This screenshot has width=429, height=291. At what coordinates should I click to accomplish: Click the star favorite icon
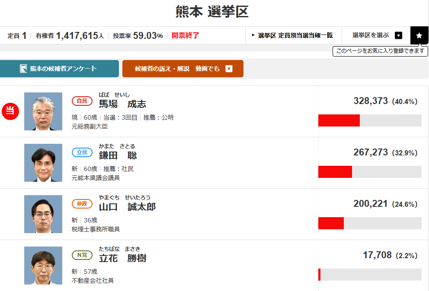point(419,35)
